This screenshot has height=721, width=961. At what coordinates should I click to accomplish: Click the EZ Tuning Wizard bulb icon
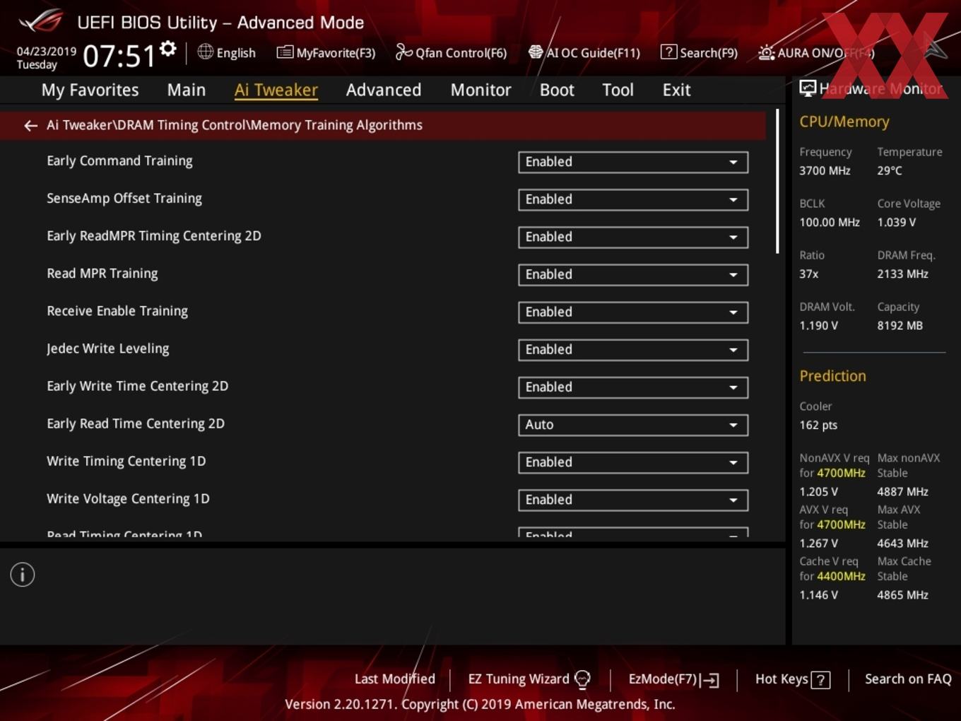point(582,679)
